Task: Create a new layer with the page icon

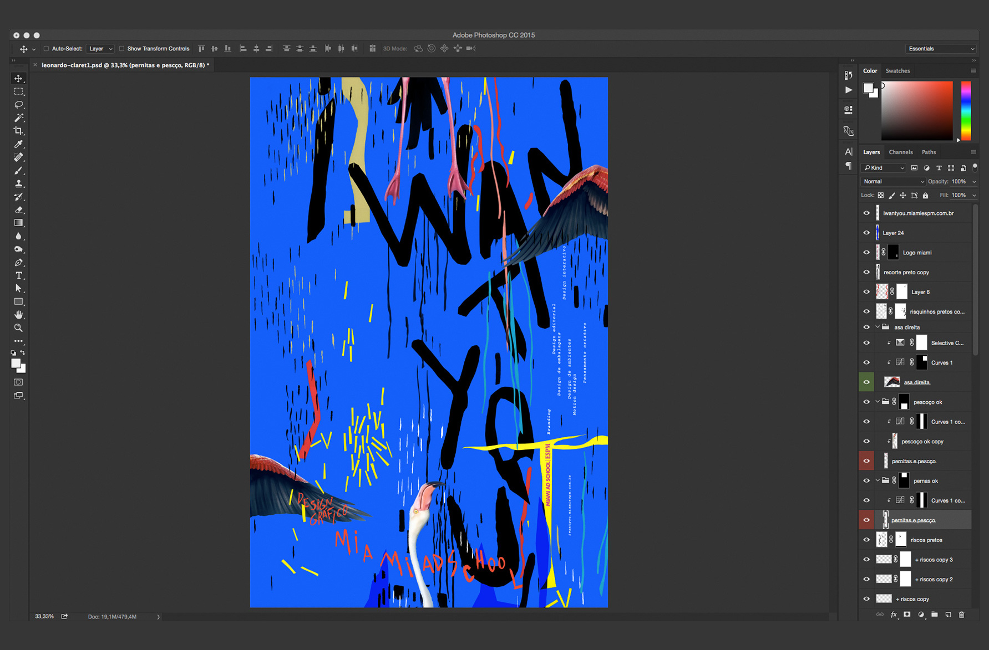Action: [948, 615]
